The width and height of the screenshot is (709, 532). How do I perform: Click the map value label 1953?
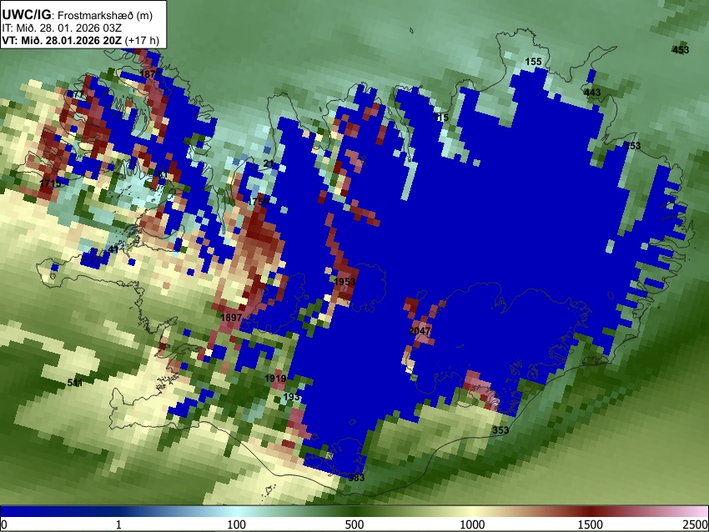pos(344,282)
